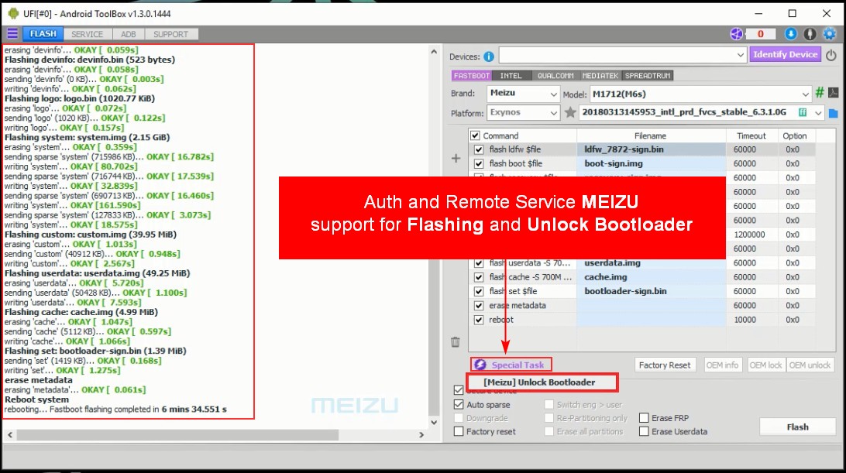846x473 pixels.
Task: Click the green firmware list icon
Action: [x=803, y=112]
